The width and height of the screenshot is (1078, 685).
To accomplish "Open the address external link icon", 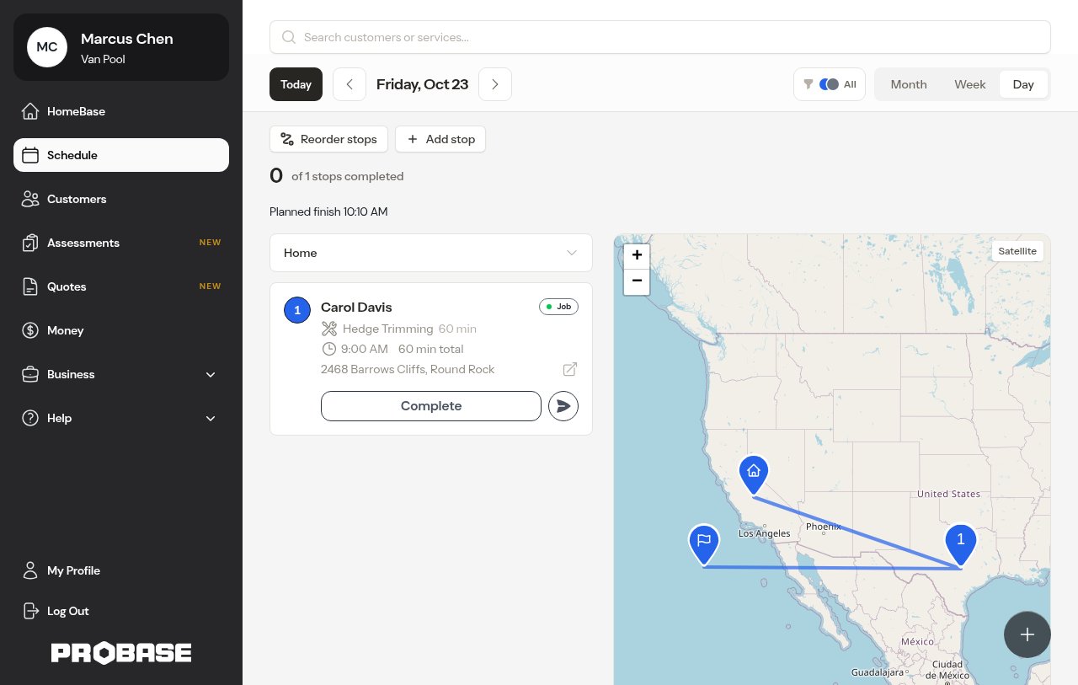I will tap(570, 369).
